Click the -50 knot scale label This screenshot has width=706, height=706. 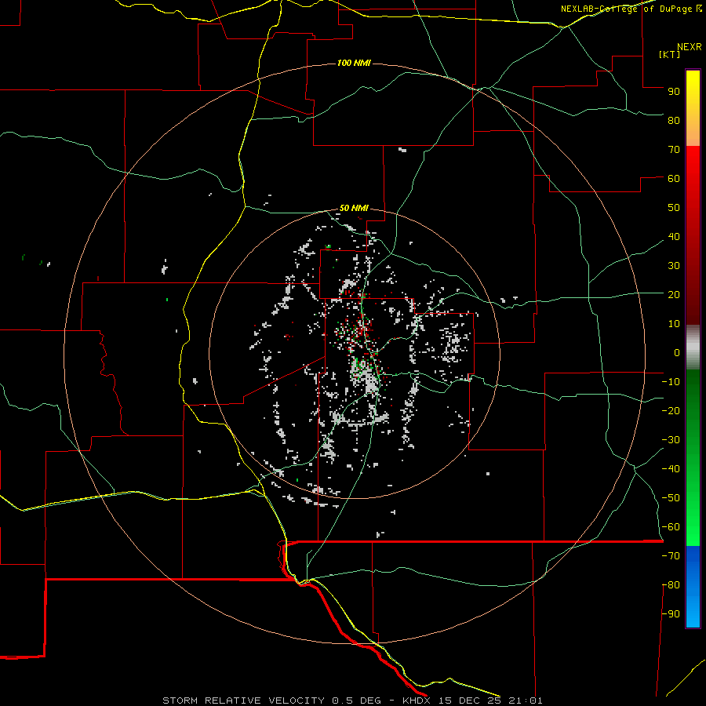(x=671, y=498)
